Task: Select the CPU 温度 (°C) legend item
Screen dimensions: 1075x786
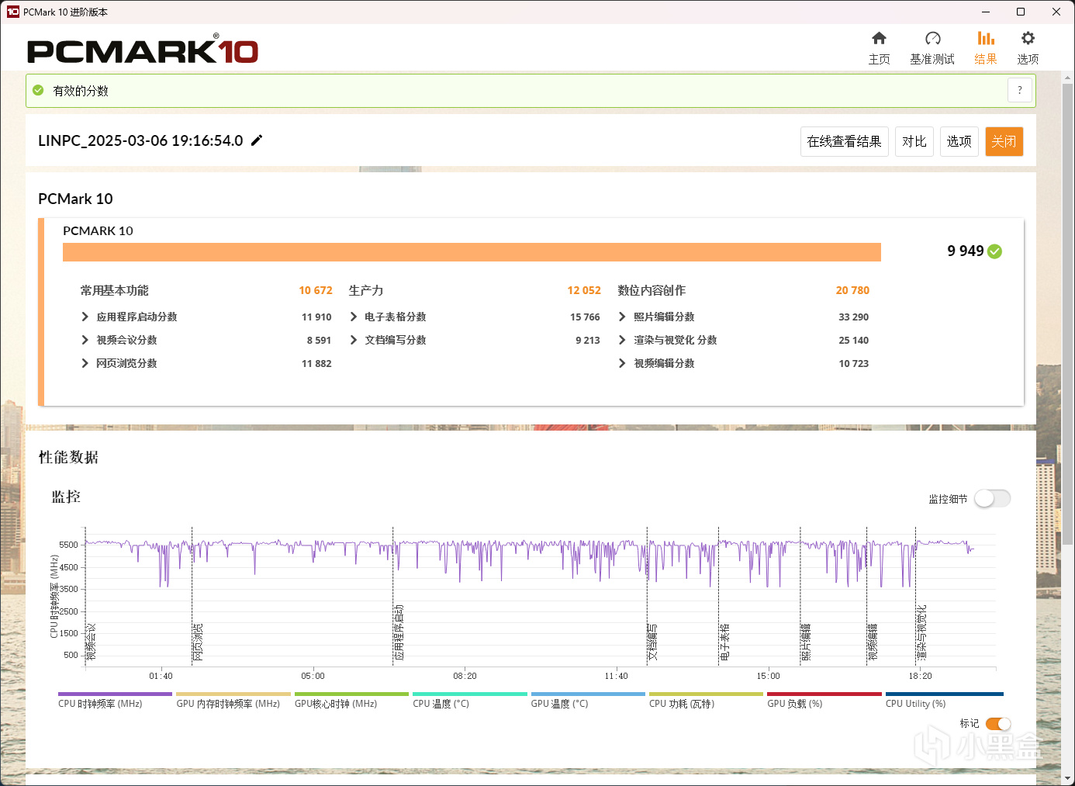Action: (x=469, y=700)
